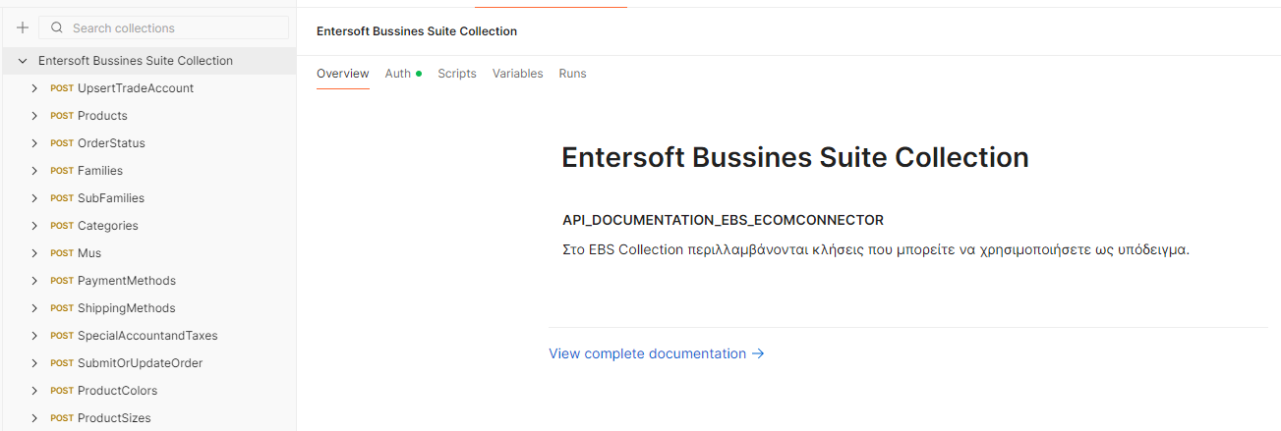
Task: Click the search magnifier icon in collections
Action: click(57, 28)
